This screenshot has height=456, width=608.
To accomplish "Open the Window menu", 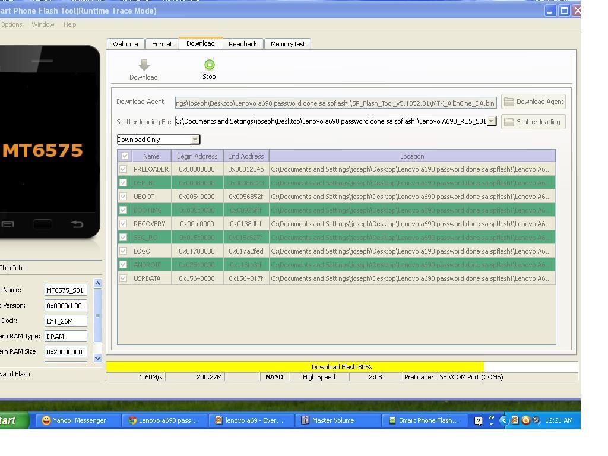I will point(43,24).
